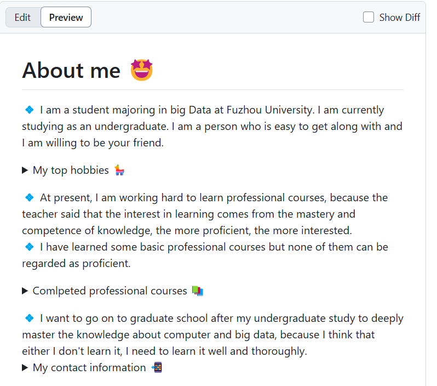Click the phone emoji after My contact information
This screenshot has height=386, width=437.
(x=157, y=368)
